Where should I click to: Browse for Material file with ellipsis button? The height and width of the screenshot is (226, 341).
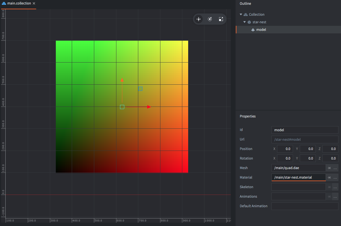click(335, 177)
